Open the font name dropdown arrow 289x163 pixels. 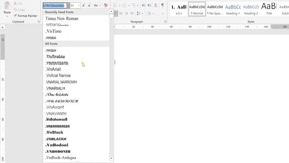(x=68, y=5)
